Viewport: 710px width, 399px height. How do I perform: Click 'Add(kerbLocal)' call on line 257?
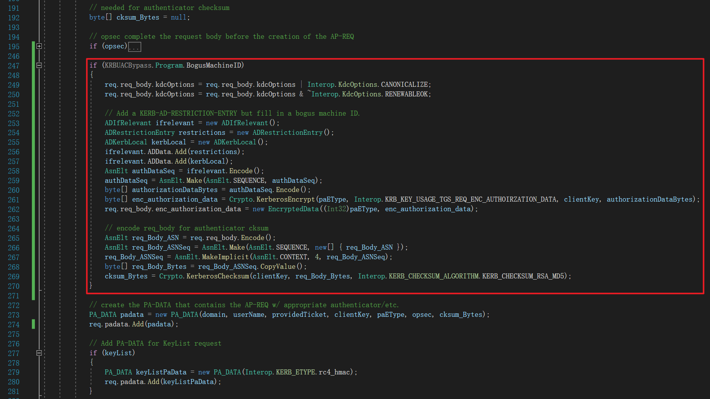tap(202, 161)
